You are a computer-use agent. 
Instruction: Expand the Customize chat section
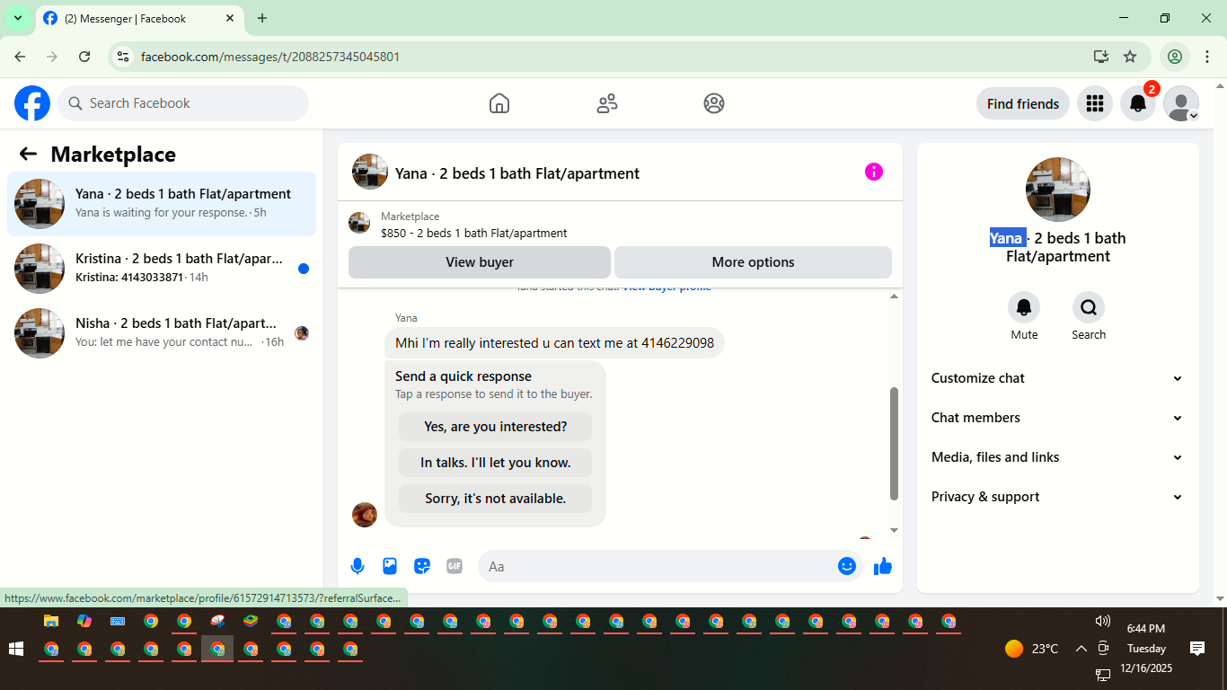tap(1057, 378)
